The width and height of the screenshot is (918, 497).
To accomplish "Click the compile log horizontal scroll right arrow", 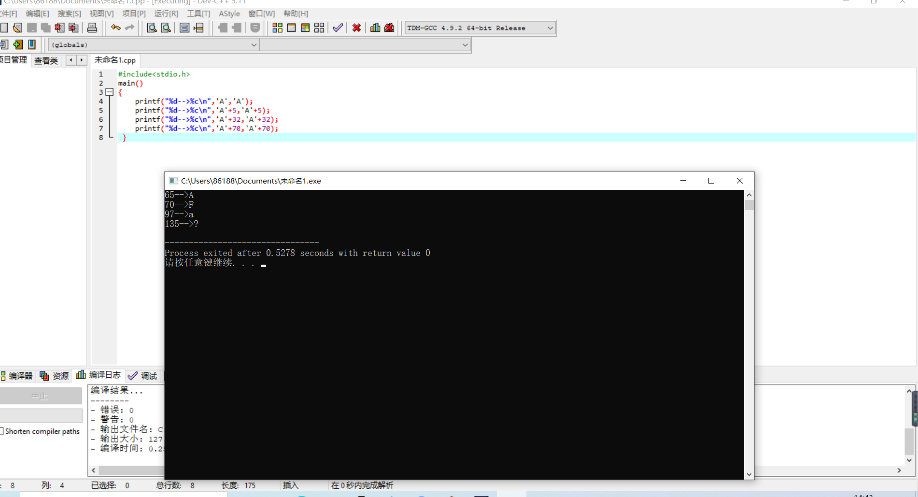I will click(x=899, y=470).
